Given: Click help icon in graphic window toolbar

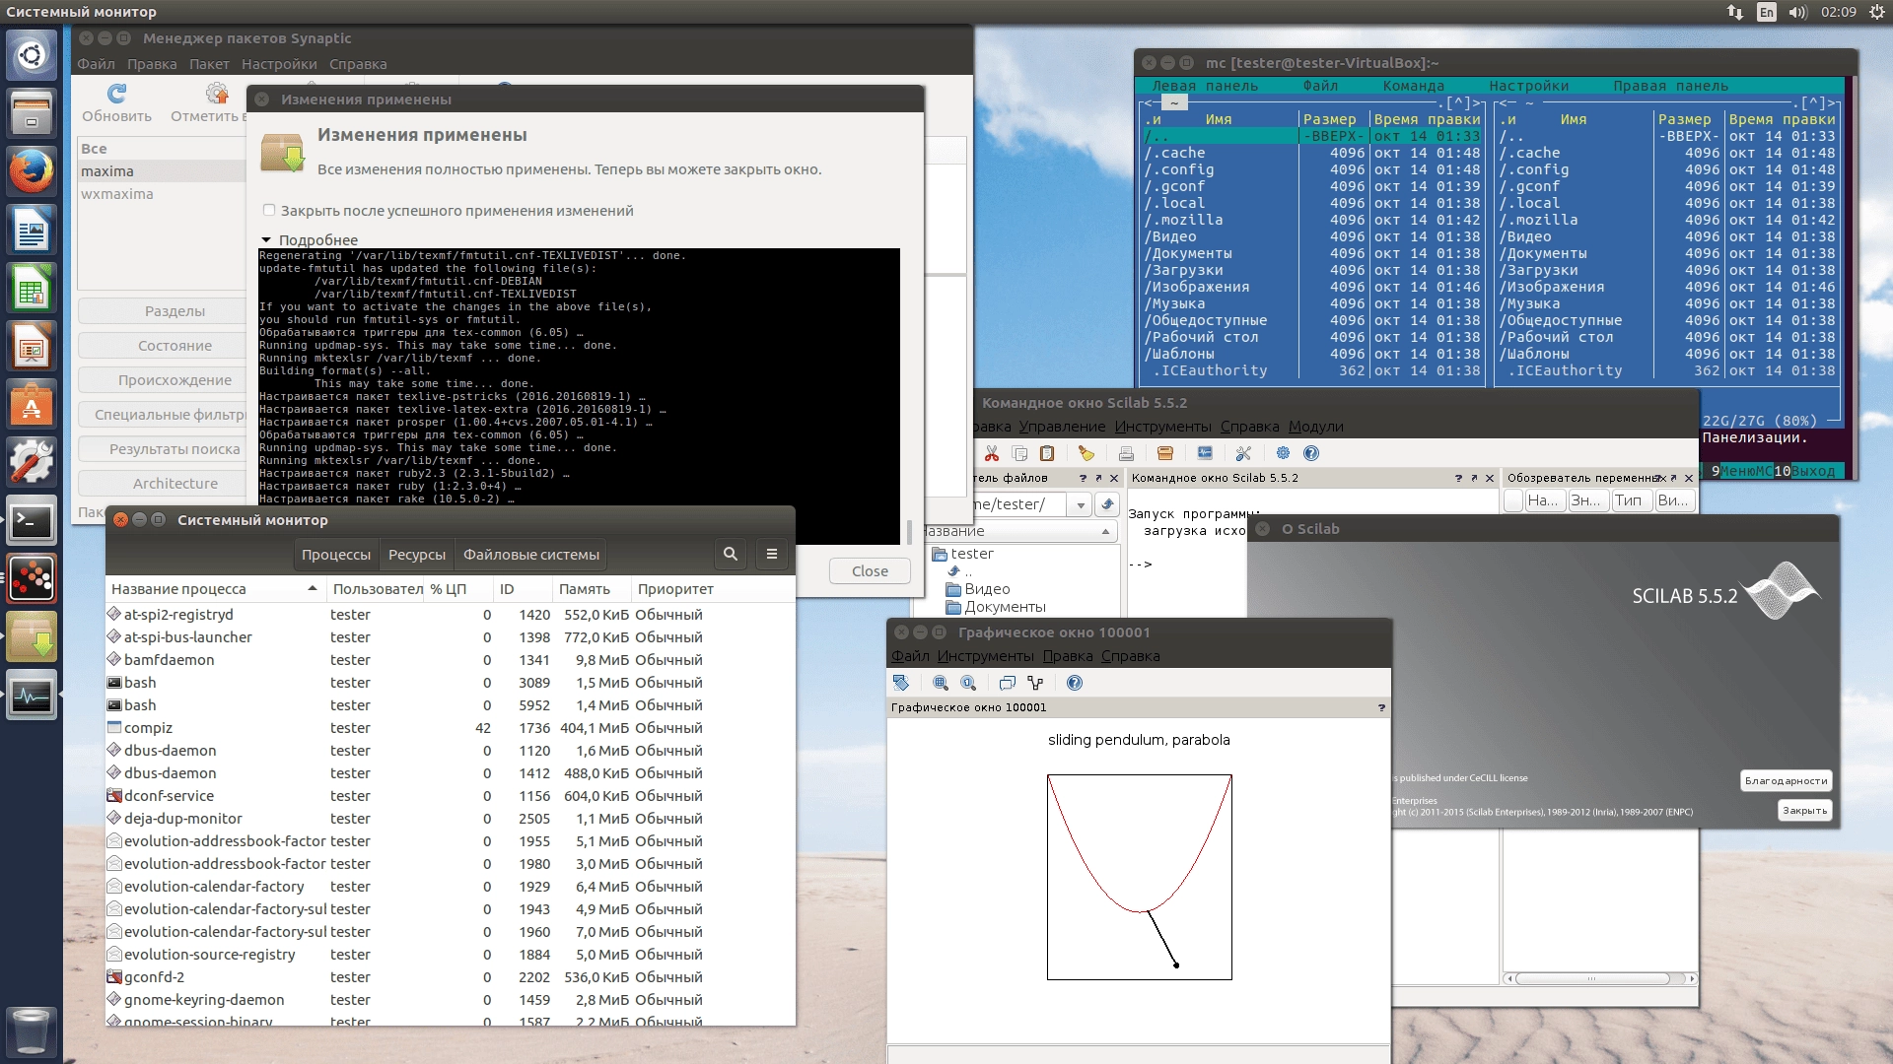Looking at the screenshot, I should (x=1075, y=683).
